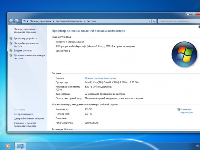The width and height of the screenshot is (200, 150).
Task: Open Настройка удаленного доступа link
Action: (26, 45)
